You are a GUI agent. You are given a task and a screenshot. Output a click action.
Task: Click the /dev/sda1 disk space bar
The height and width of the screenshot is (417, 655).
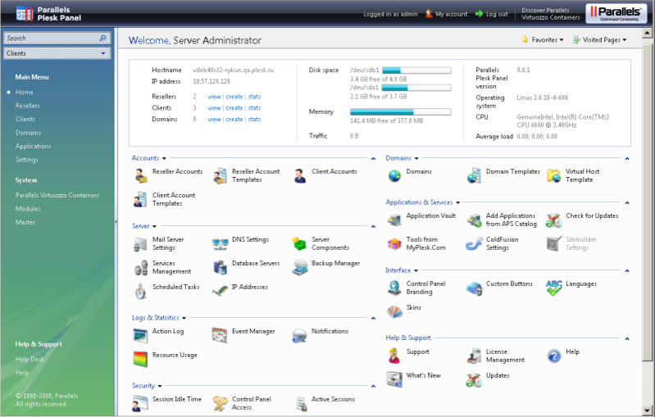pyautogui.click(x=416, y=87)
